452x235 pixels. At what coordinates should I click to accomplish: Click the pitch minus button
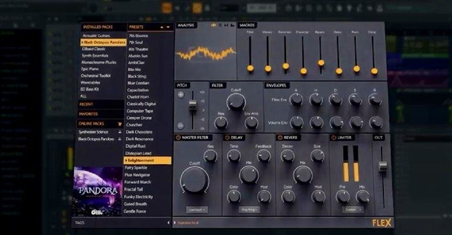180,125
